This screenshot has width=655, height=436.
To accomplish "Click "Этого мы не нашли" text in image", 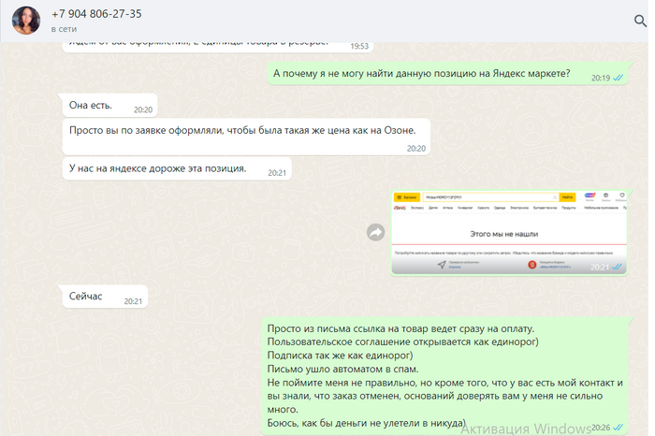I will (x=508, y=232).
